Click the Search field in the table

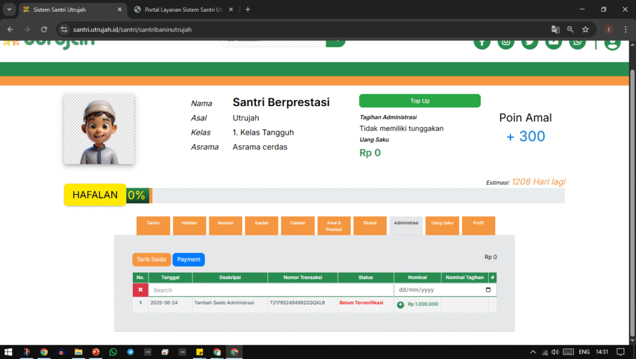tap(271, 290)
